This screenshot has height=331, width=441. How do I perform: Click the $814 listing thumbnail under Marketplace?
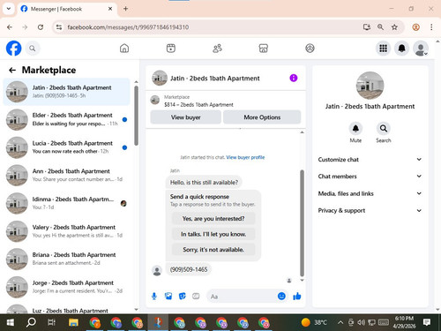point(155,100)
